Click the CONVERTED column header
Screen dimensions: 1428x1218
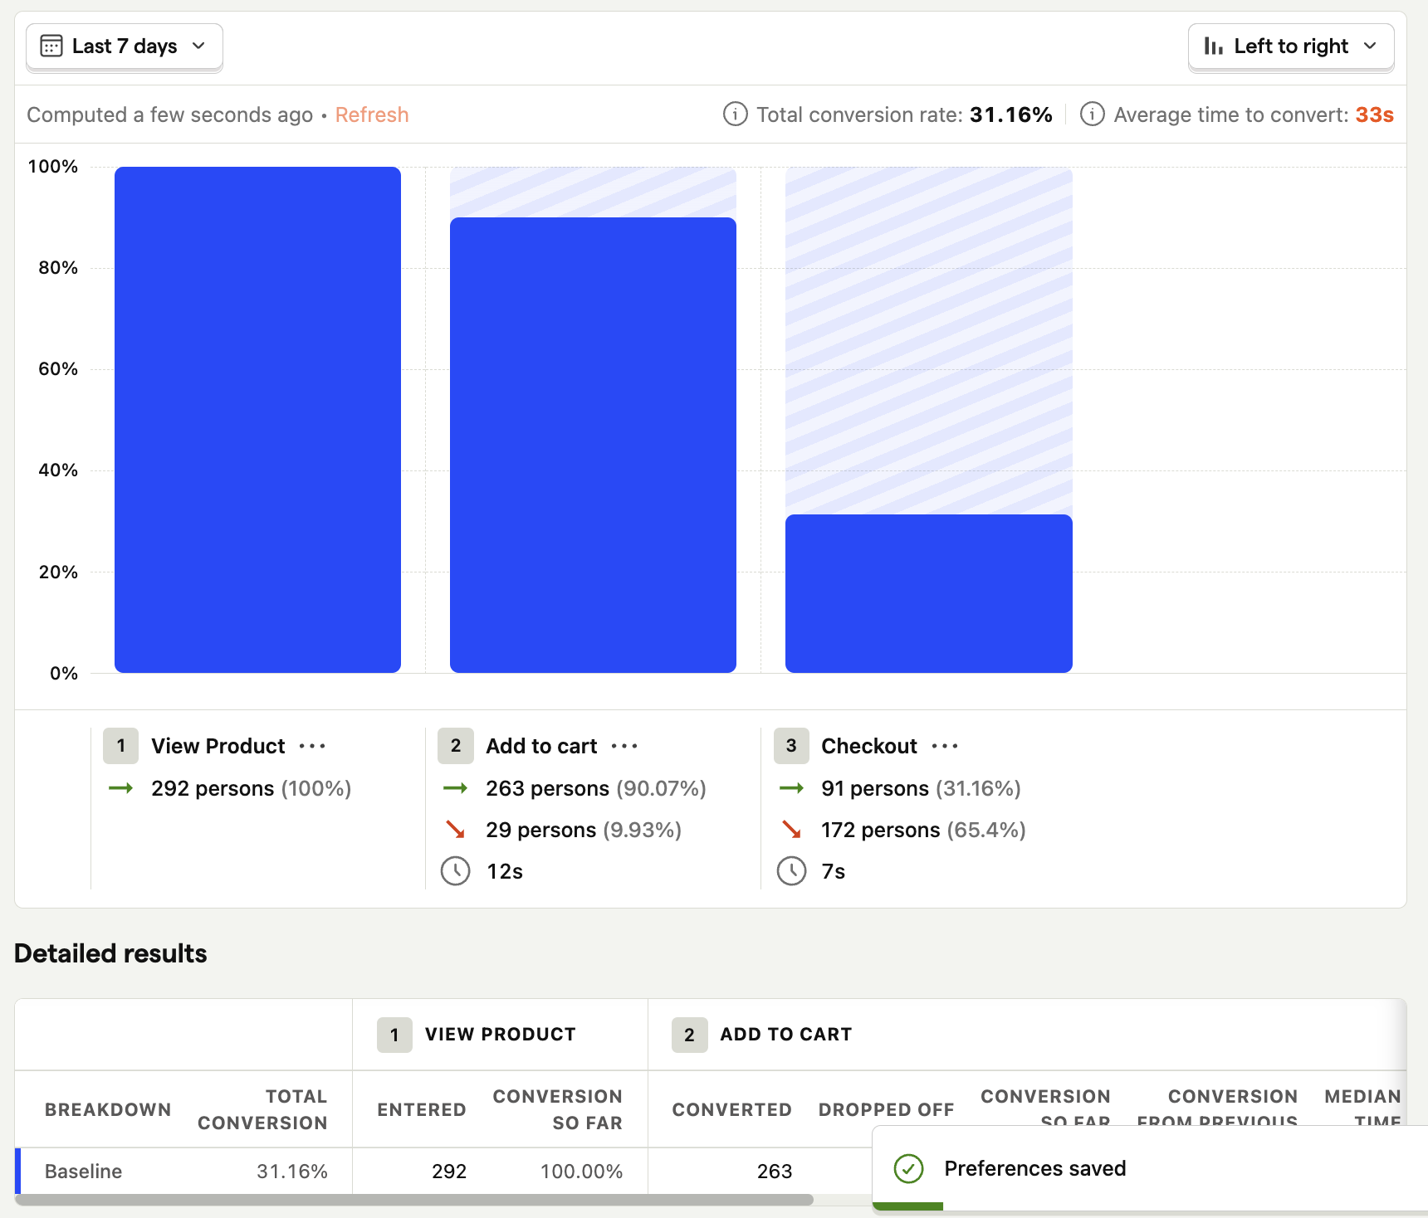732,1110
